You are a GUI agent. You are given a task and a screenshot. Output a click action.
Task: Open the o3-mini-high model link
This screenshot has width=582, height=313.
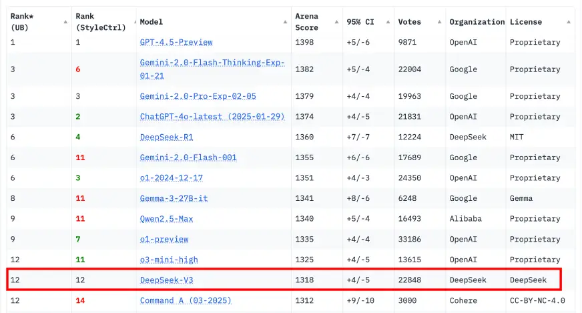[169, 260]
